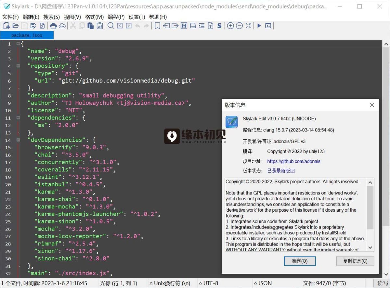Create a new file from the toolbar
Screen dimensions: 390x288
pos(6,26)
